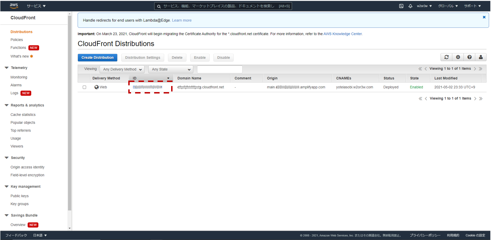Refresh the distributions list
The height and width of the screenshot is (240, 491).
pos(446,57)
